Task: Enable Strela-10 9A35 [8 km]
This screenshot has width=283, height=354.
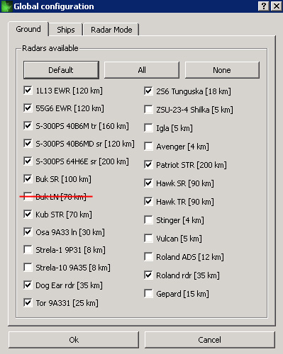Action: coord(28,268)
